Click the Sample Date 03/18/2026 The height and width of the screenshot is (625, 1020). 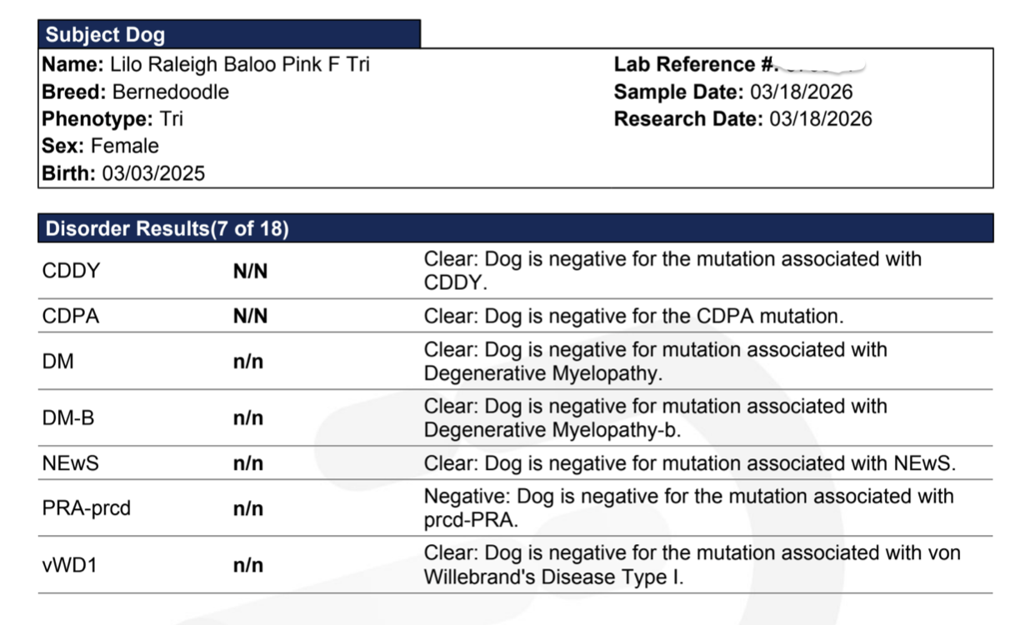(x=733, y=92)
